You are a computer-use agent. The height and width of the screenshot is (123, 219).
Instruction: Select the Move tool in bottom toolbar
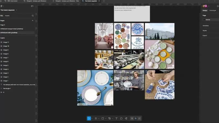click(x=89, y=118)
